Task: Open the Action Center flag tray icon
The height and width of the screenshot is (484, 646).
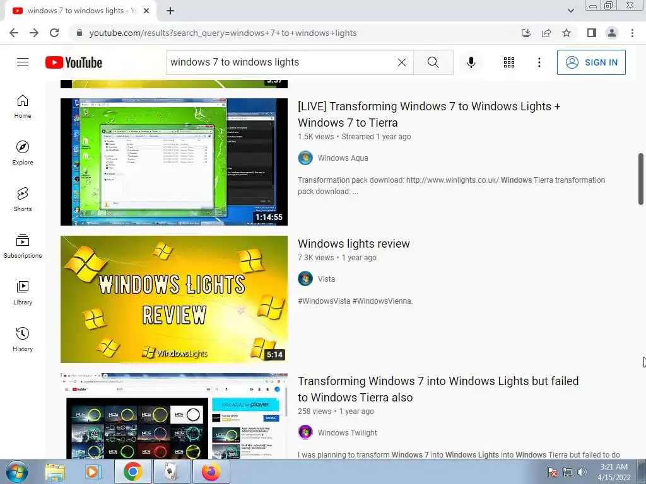Action: click(x=552, y=472)
